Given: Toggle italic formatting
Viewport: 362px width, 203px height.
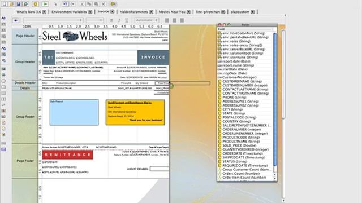Looking at the screenshot, I should pos(119,20).
